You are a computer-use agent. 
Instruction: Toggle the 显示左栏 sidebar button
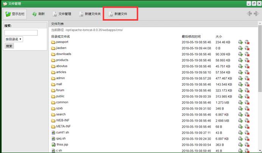(15, 14)
